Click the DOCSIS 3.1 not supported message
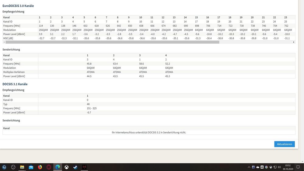The height and width of the screenshot is (171, 304). [149, 133]
